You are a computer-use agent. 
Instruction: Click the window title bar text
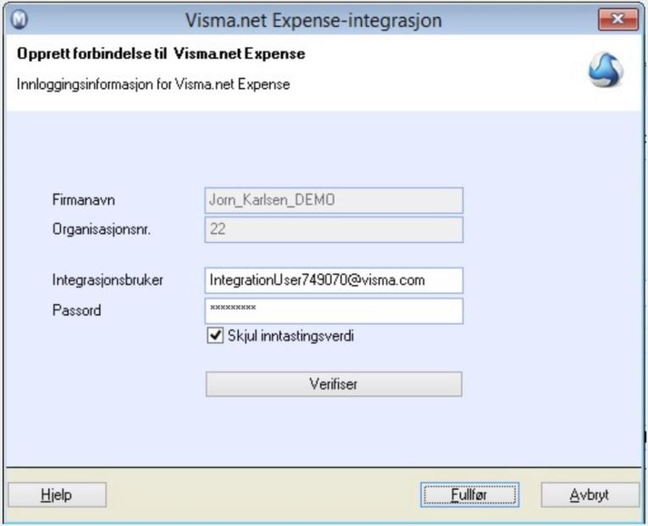coord(313,19)
